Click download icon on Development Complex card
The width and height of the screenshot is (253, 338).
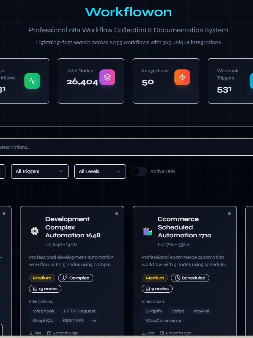click(31, 333)
